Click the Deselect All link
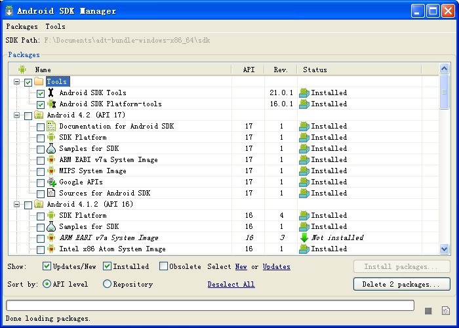459x328 pixels. (x=231, y=284)
